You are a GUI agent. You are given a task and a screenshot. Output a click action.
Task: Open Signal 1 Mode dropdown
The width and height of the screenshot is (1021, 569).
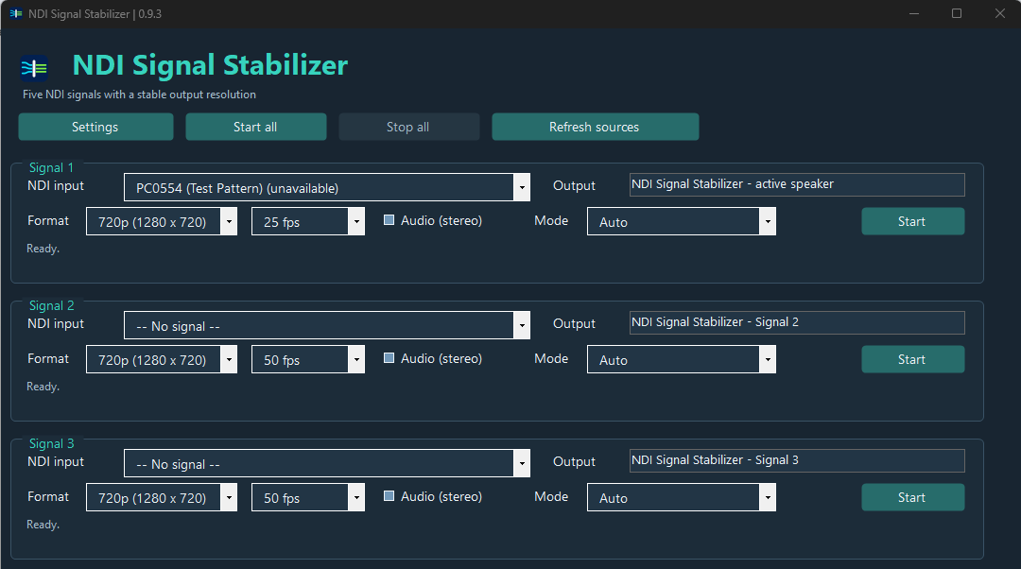tap(682, 221)
